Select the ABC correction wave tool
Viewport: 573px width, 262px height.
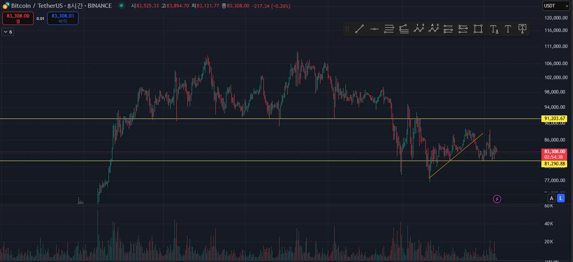pyautogui.click(x=434, y=29)
